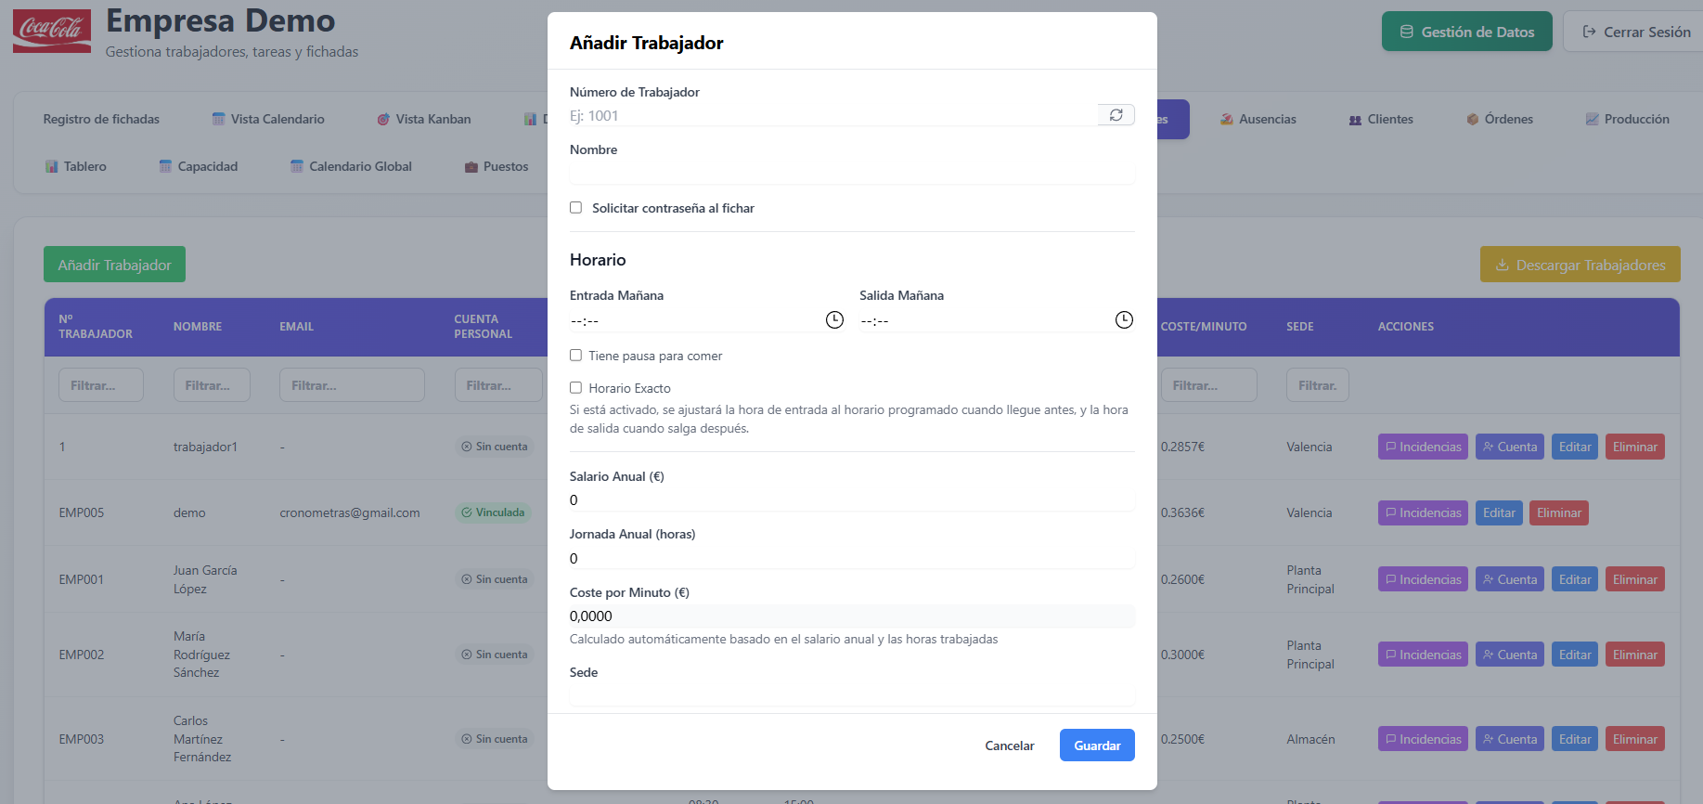Image resolution: width=1703 pixels, height=804 pixels.
Task: Save the new worker with Guardar
Action: [1096, 745]
